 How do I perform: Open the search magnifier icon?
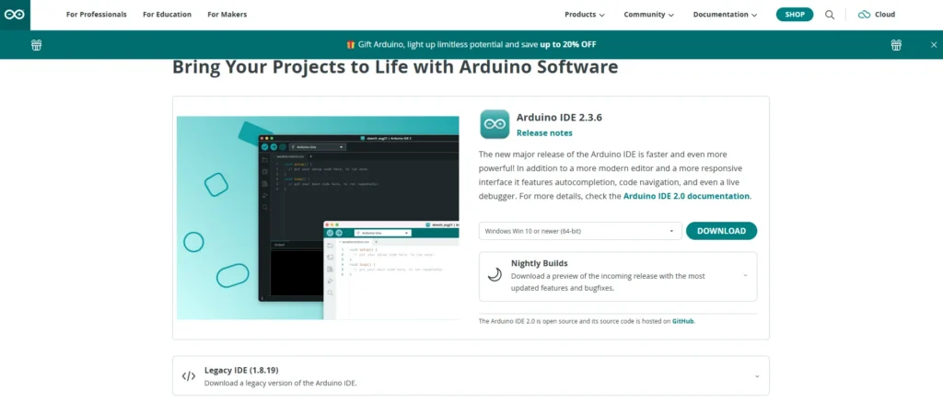pos(830,15)
